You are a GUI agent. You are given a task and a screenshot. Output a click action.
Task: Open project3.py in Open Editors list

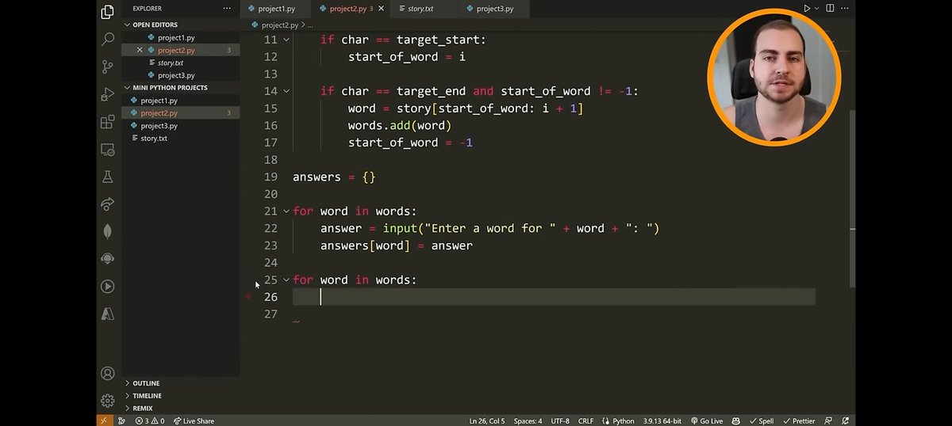click(x=181, y=75)
